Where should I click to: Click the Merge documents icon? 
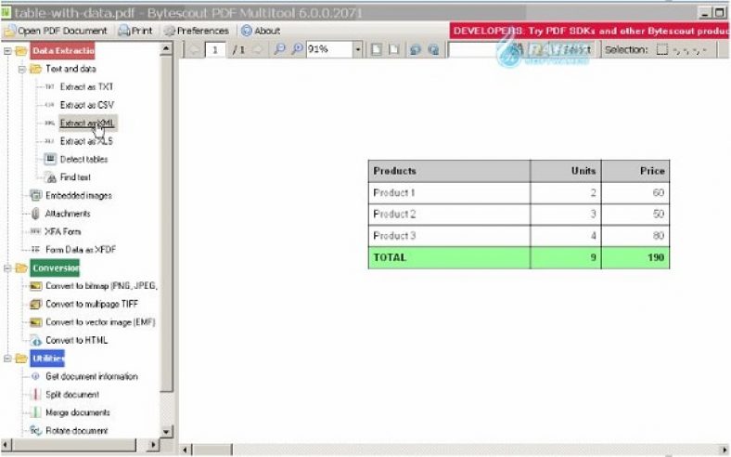click(35, 412)
